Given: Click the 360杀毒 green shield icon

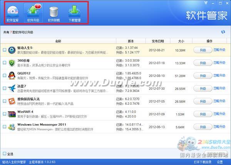Looking at the screenshot, I should point(12,63).
